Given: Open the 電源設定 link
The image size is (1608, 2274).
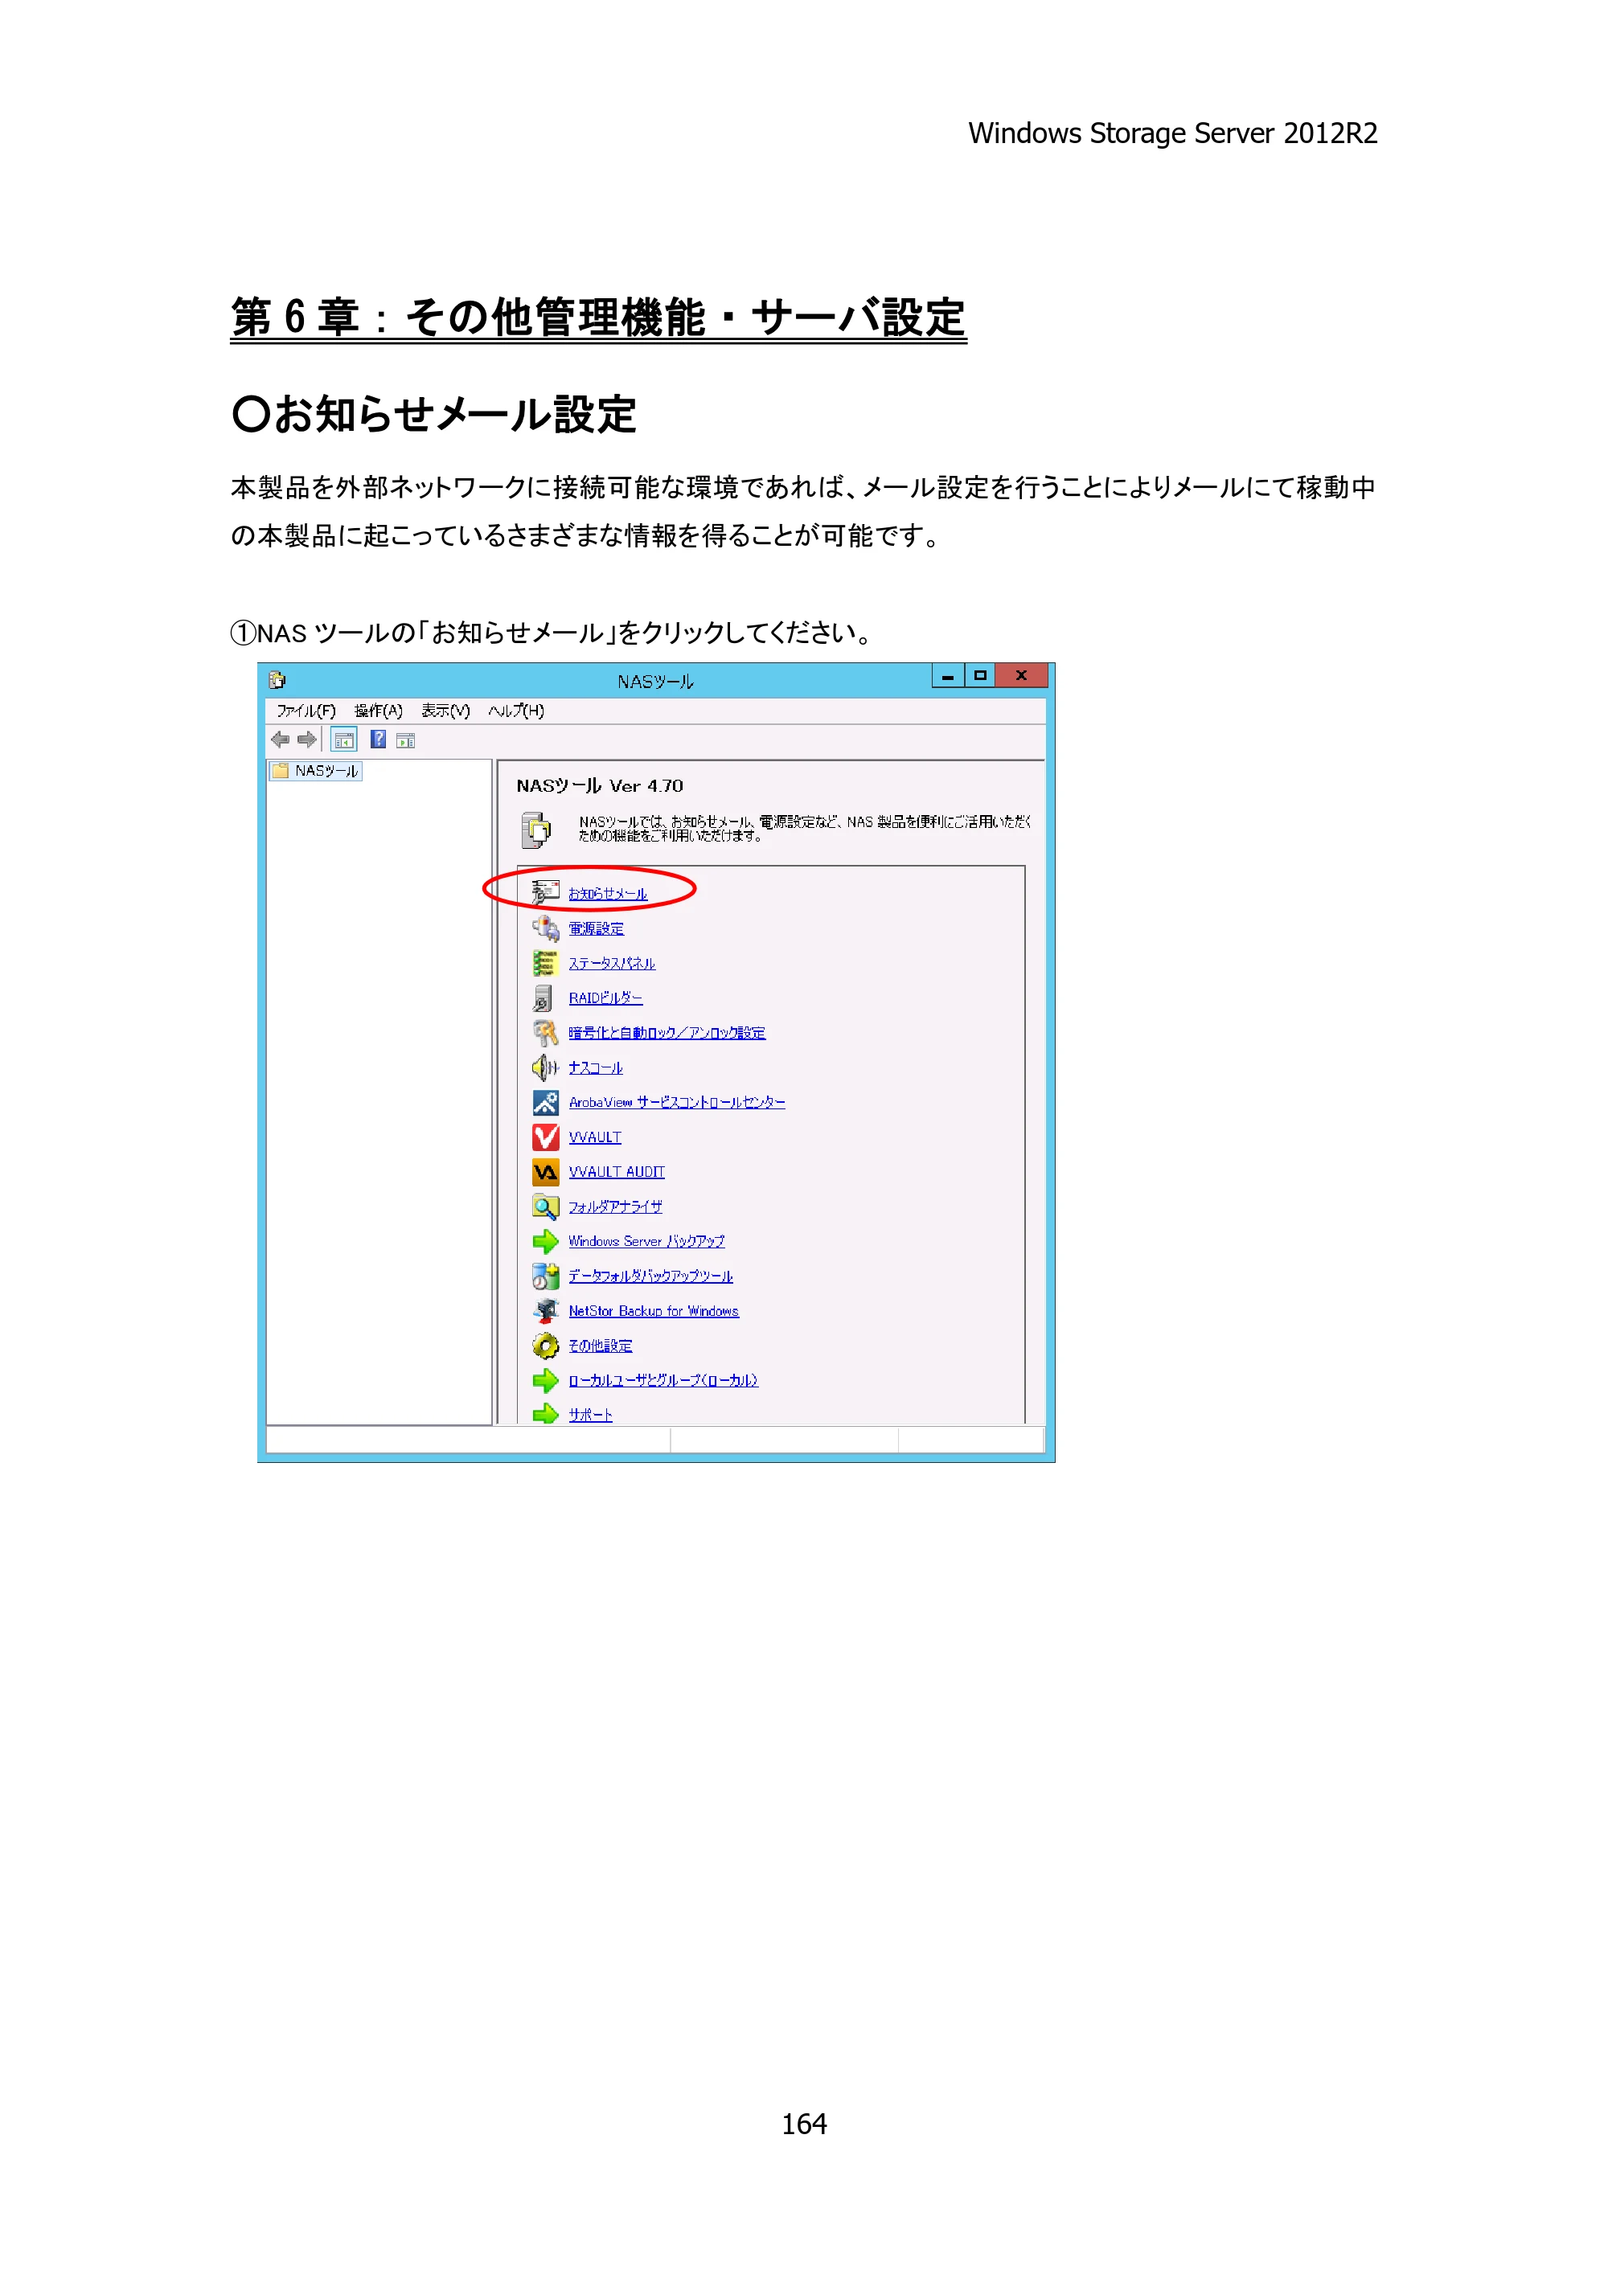Looking at the screenshot, I should (597, 928).
